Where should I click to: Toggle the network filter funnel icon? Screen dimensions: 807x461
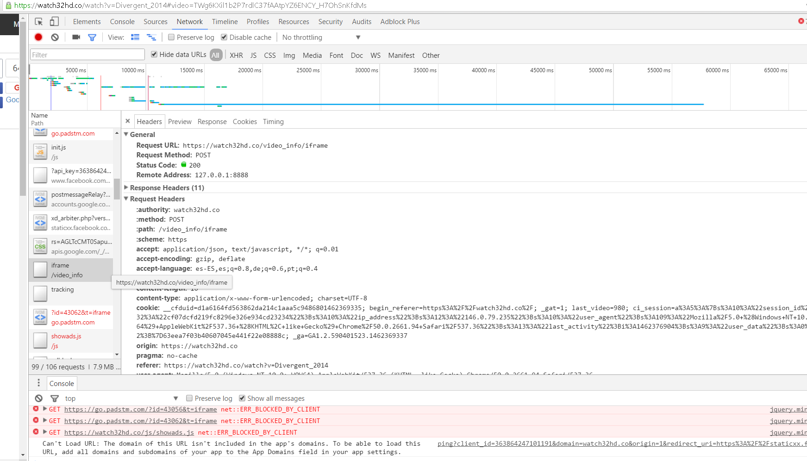(92, 37)
